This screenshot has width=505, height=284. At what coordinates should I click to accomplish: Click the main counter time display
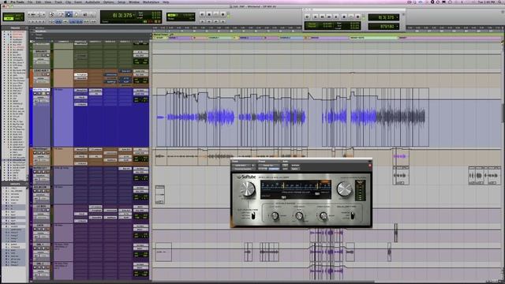[x=122, y=15]
